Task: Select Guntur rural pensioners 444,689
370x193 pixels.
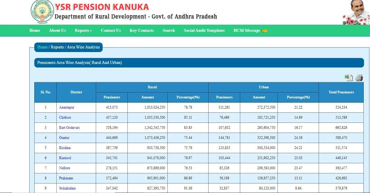Action: [112, 138]
